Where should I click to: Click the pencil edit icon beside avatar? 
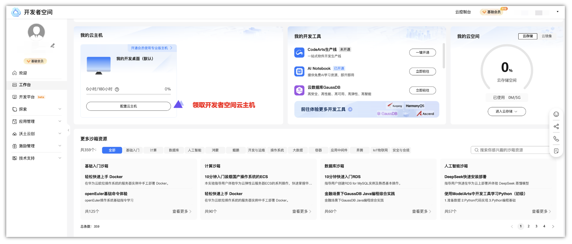click(x=52, y=46)
